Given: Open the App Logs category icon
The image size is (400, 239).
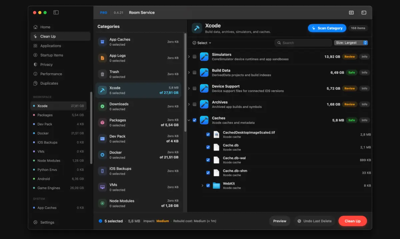Looking at the screenshot, I should (102, 58).
